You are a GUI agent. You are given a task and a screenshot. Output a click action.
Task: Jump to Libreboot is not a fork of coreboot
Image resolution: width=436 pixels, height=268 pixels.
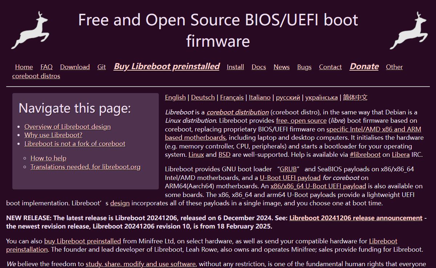75,144
